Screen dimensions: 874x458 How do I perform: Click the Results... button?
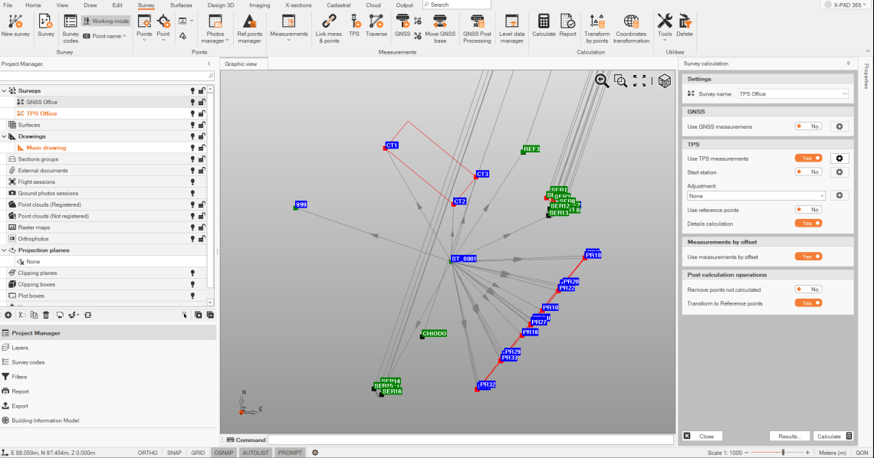pos(790,436)
